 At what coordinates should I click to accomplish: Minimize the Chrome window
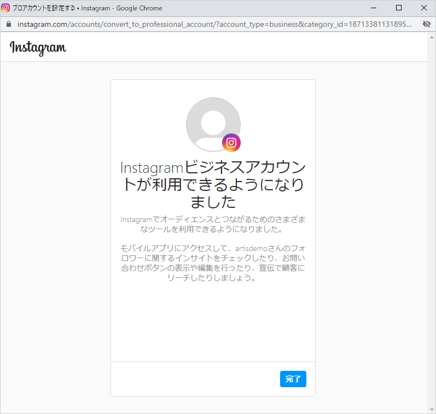click(x=374, y=8)
